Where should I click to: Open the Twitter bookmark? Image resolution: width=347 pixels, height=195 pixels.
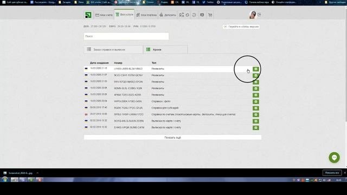pyautogui.click(x=208, y=2)
